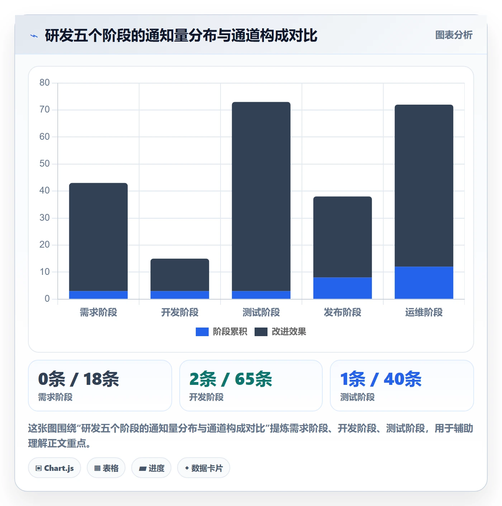Toggle the 阶段累积 legend blue swatch
The height and width of the screenshot is (506, 502).
202,332
